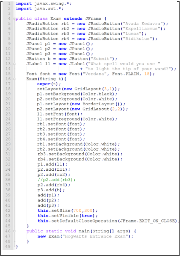Viewport: 181px width, 256px height.
Task: Click the import java.awt.* statement
Action: point(40,9)
